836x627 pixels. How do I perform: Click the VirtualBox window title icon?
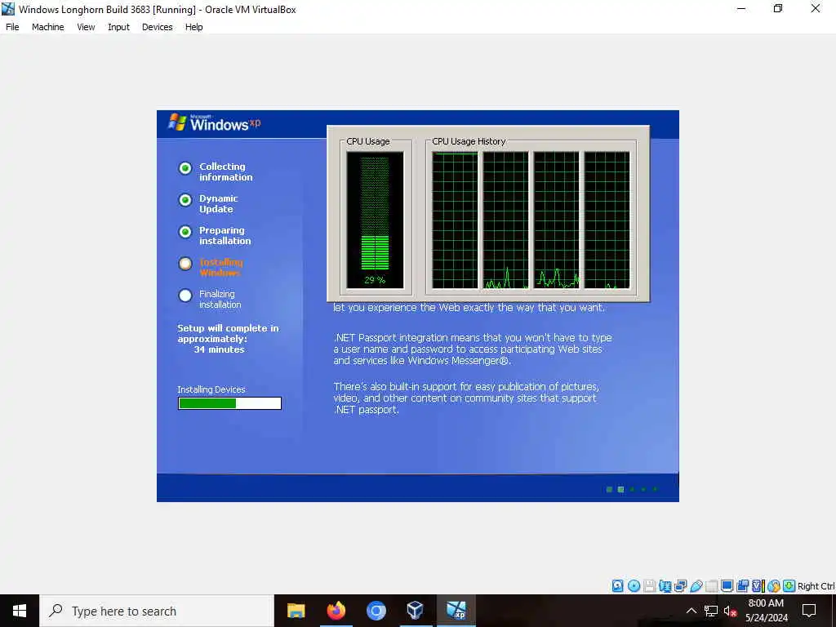pyautogui.click(x=8, y=9)
